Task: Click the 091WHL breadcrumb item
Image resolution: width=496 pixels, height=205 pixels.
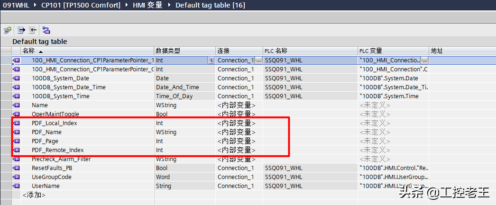Action: [x=16, y=5]
